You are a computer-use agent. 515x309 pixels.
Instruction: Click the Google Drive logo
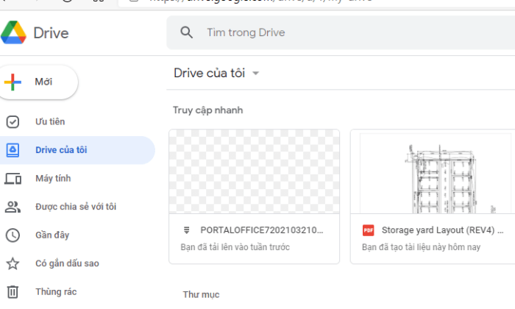(13, 32)
